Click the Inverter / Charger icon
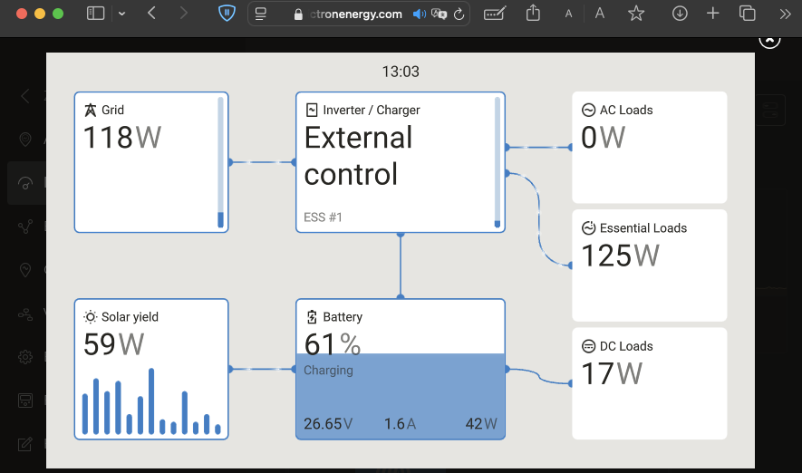The image size is (802, 473). (x=312, y=111)
